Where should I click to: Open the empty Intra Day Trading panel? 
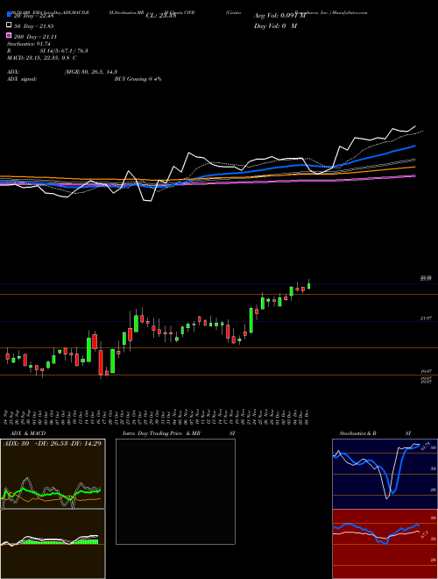pyautogui.click(x=175, y=491)
